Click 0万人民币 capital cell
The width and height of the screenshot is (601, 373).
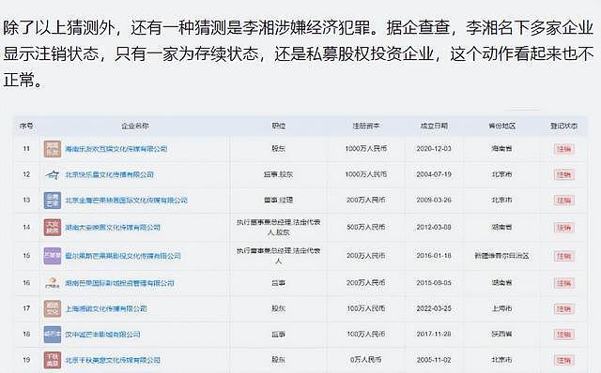click(366, 360)
